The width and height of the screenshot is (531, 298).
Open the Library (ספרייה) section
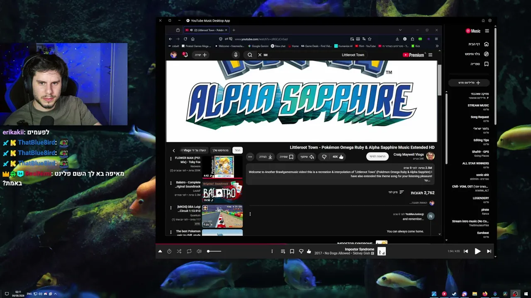pos(480,64)
